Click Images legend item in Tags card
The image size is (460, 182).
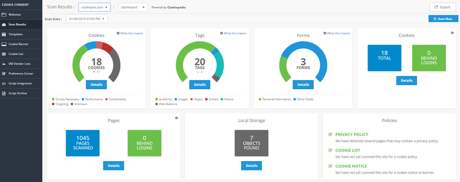click(x=181, y=99)
